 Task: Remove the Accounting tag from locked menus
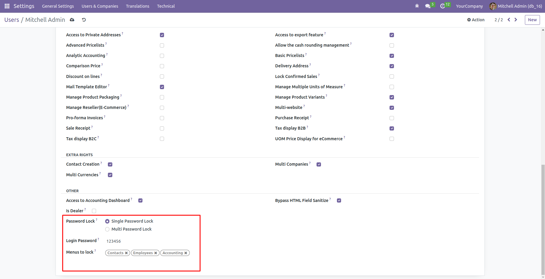click(186, 253)
